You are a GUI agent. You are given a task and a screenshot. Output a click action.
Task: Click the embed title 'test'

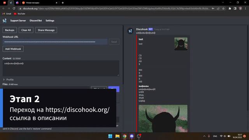tap(141, 39)
